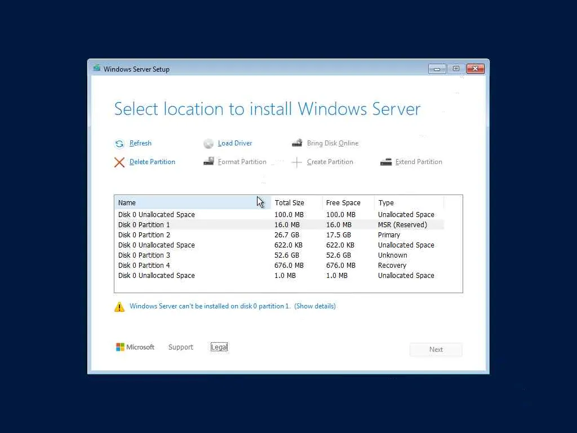This screenshot has width=577, height=433.
Task: Click the 26.7 GB total size cell
Action: (287, 235)
